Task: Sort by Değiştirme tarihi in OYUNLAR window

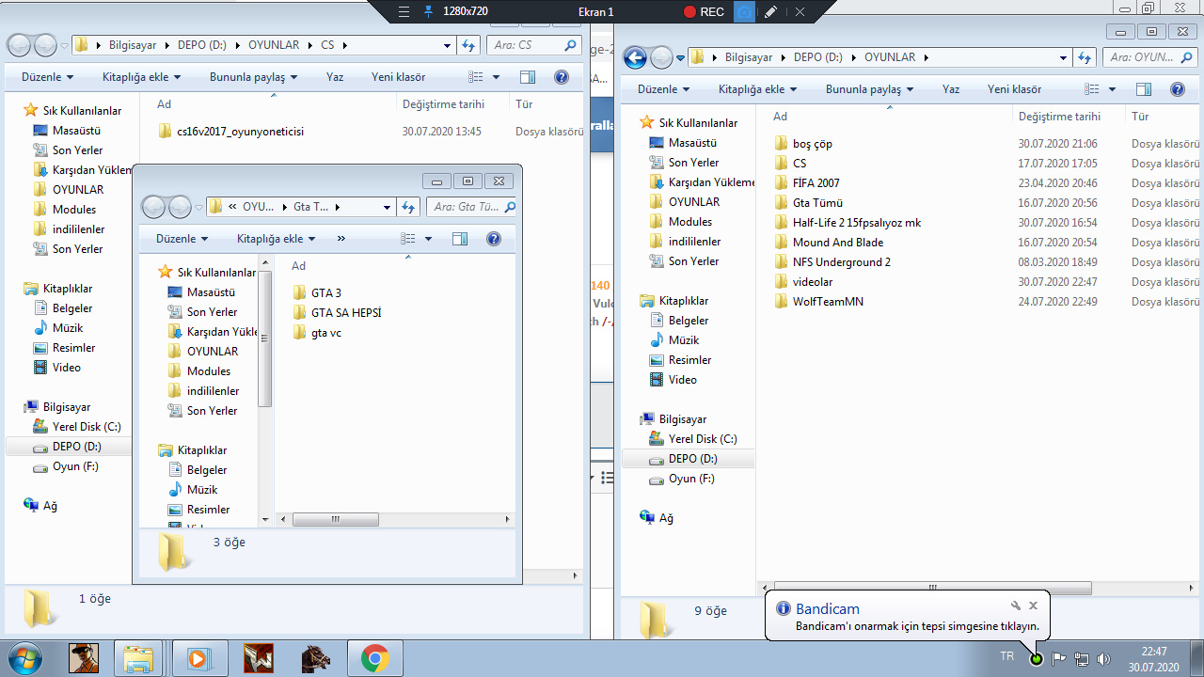Action: [1058, 117]
